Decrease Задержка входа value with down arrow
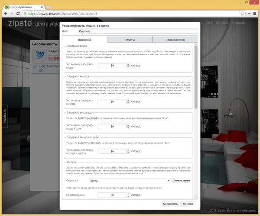The width and height of the screenshot is (260, 216). pos(128,67)
